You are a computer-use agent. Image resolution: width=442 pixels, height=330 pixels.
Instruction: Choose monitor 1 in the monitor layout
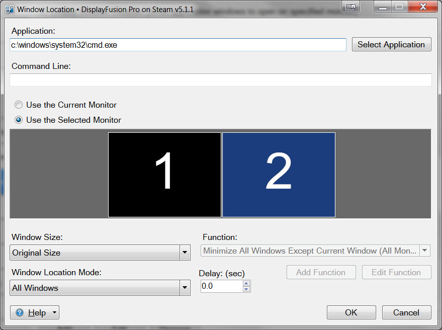(x=164, y=175)
